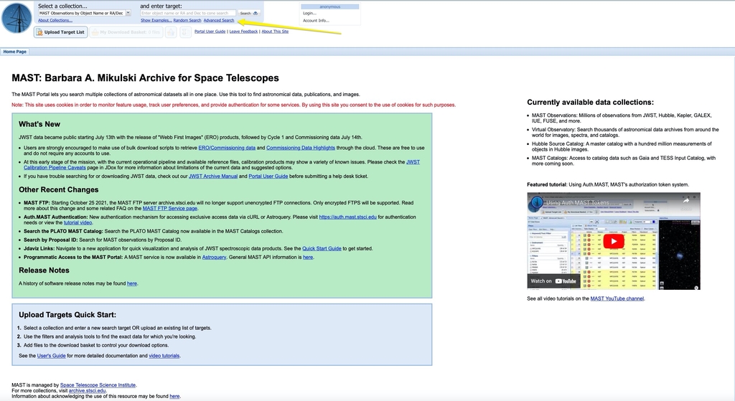Image resolution: width=735 pixels, height=401 pixels.
Task: Open the Auth.MAST tutorial video link
Action: (78, 223)
